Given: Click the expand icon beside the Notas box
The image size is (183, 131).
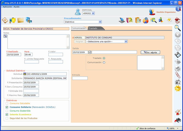Looking at the screenshot, I should pos(5,36).
